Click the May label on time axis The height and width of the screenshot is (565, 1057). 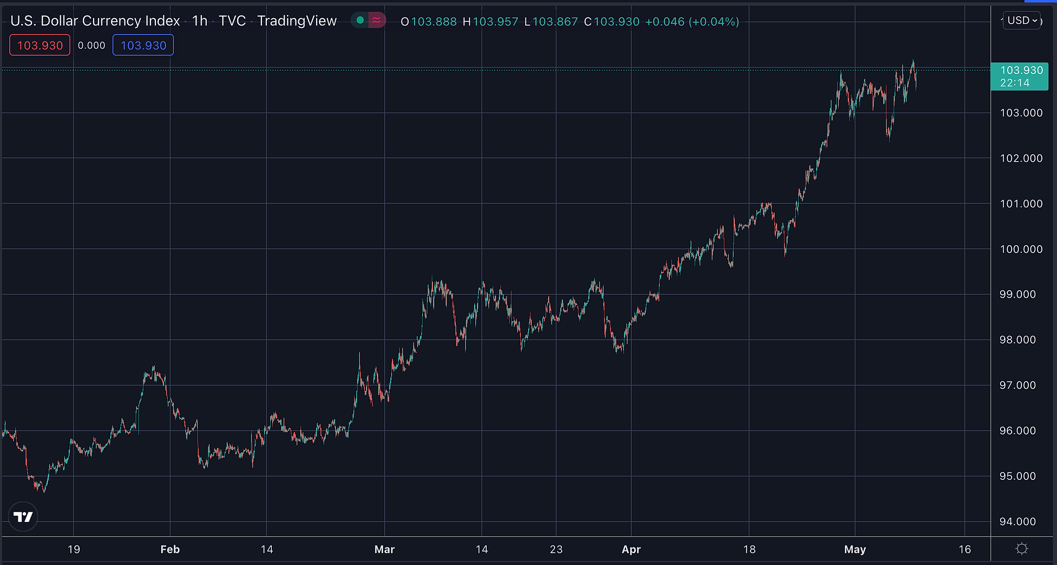[855, 550]
